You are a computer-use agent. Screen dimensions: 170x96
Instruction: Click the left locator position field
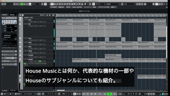pyautogui.click(x=51, y=94)
